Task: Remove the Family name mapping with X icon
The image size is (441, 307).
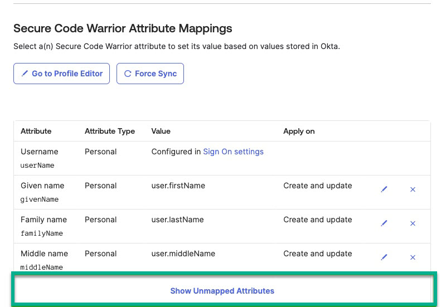Action: [x=413, y=223]
